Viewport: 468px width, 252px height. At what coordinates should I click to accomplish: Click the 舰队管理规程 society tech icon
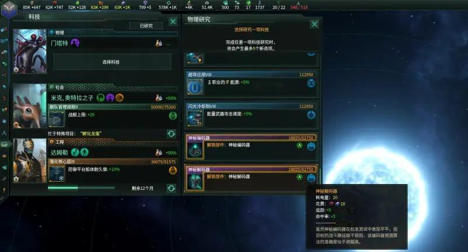(x=56, y=119)
